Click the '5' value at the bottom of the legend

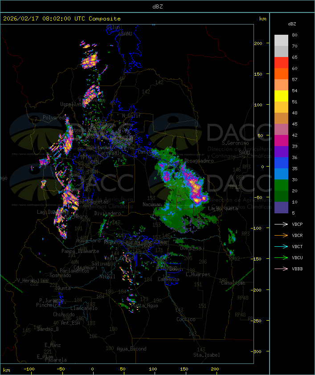tap(293, 213)
